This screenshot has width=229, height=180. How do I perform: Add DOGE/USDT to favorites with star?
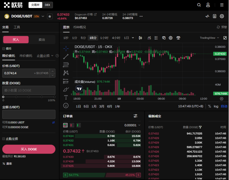50,16
